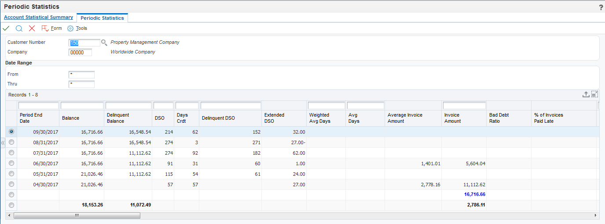Open the Form menu

tap(51, 28)
